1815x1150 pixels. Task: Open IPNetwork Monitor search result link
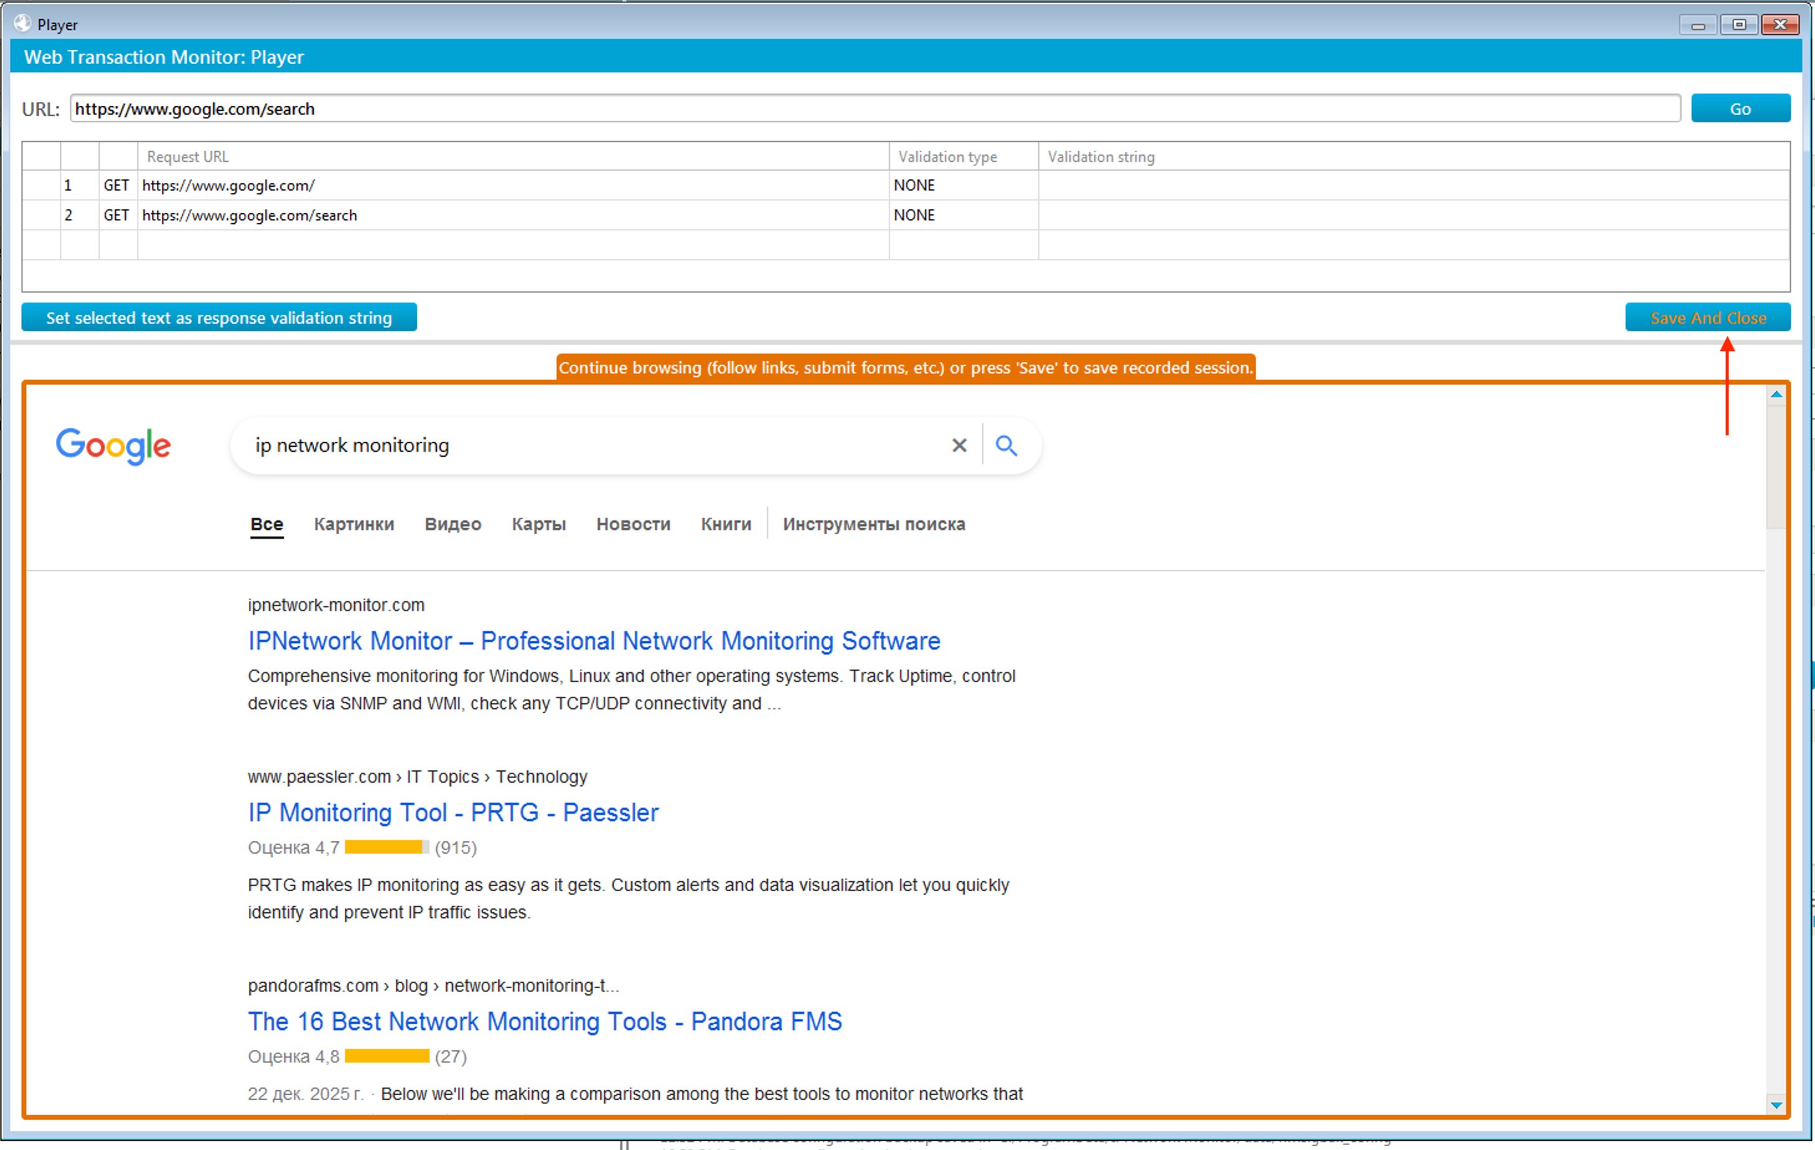point(594,640)
